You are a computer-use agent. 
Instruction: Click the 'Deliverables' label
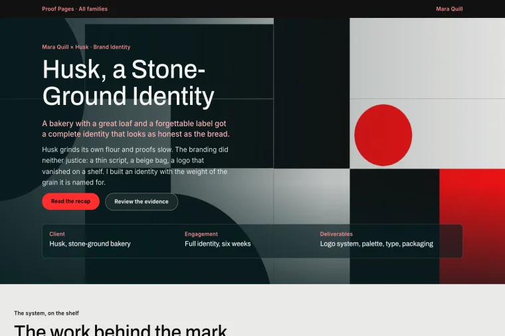click(x=336, y=234)
